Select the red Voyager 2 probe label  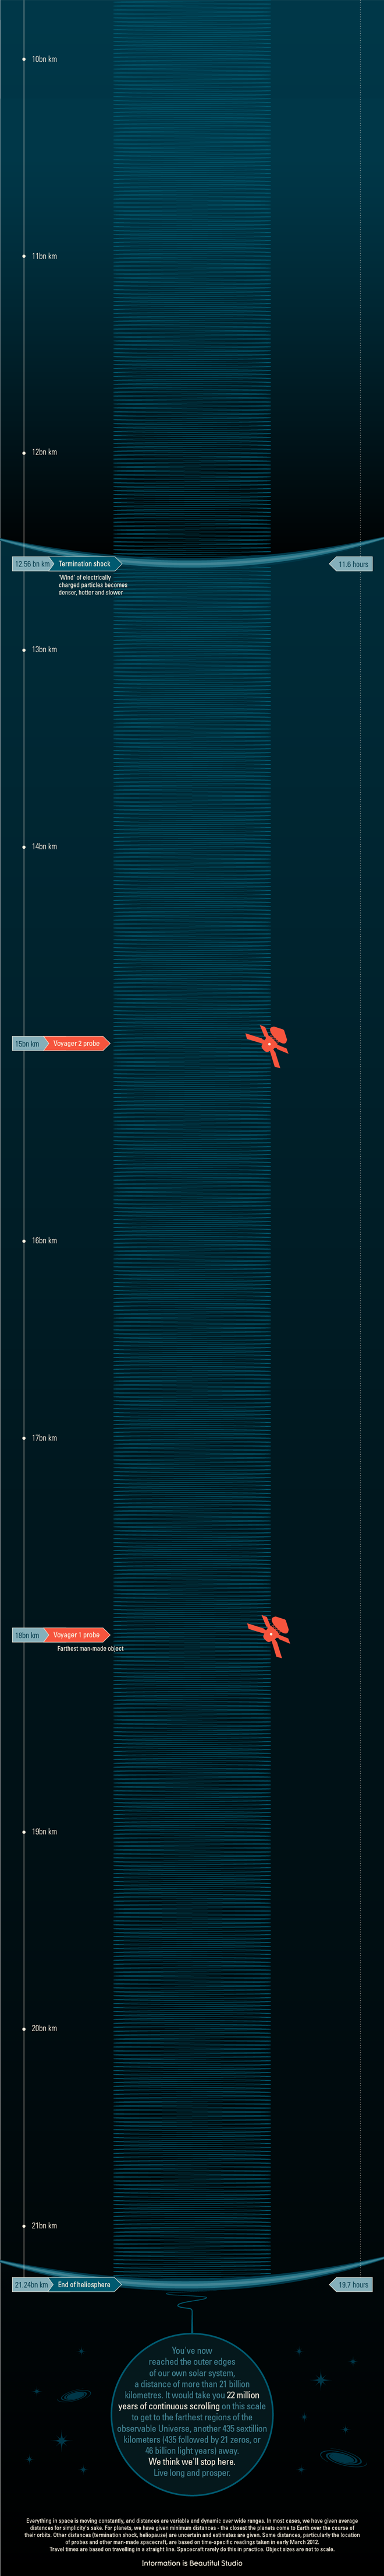[x=78, y=1043]
